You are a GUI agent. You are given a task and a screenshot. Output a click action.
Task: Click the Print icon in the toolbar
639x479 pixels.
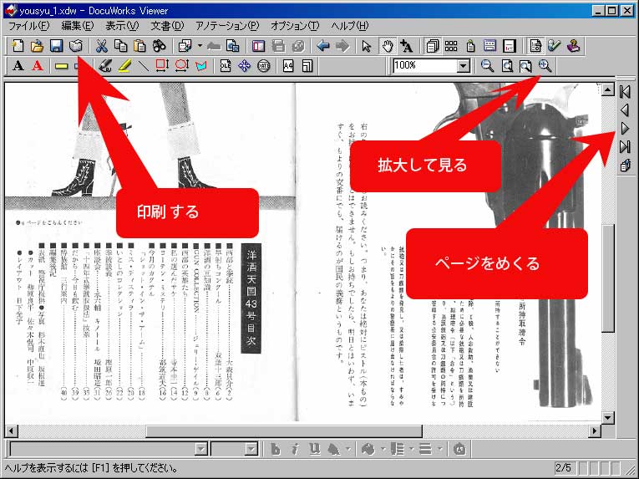[x=75, y=46]
